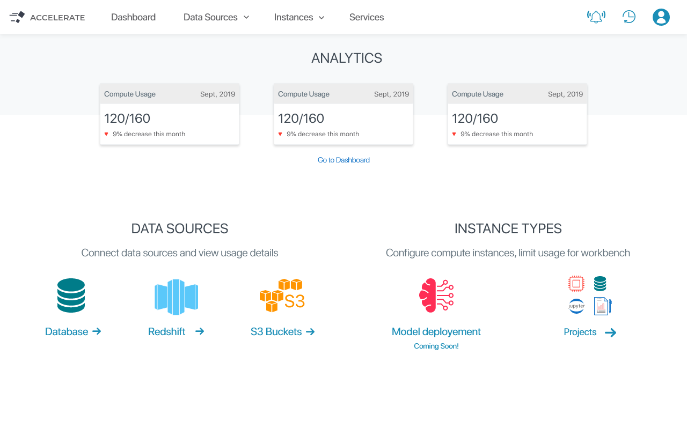Click the DATA SOURCES heading
The width and height of the screenshot is (687, 429).
[x=180, y=228]
